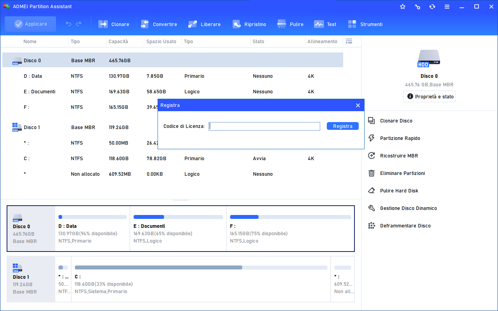Select the E : Documenti block in disk map

(x=178, y=229)
